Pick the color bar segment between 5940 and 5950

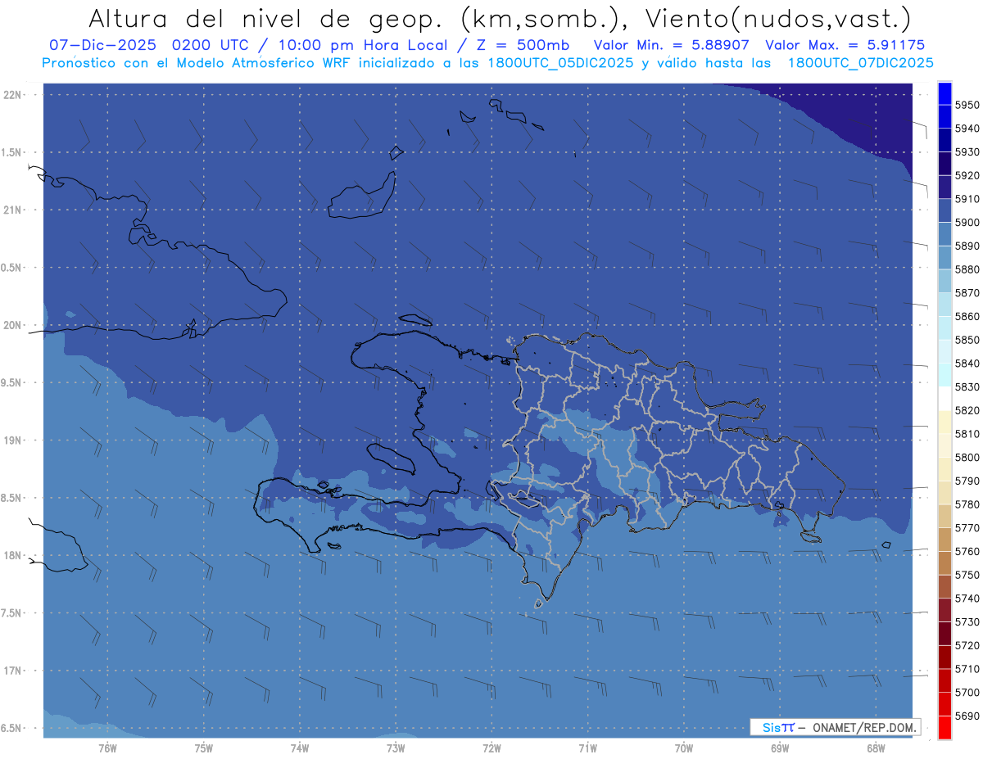tap(944, 117)
